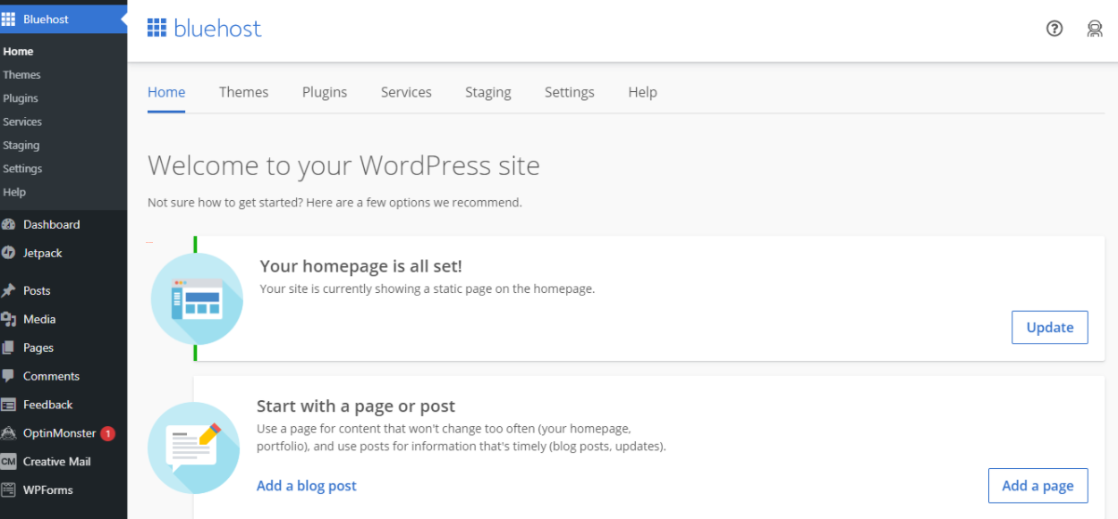This screenshot has width=1118, height=519.
Task: Open the Settings tab
Action: [x=570, y=92]
